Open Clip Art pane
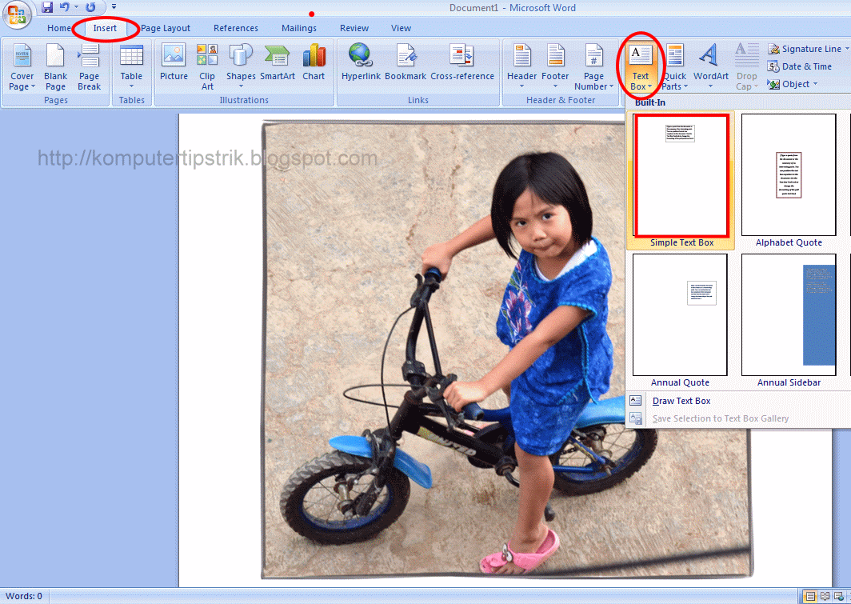 pos(207,66)
